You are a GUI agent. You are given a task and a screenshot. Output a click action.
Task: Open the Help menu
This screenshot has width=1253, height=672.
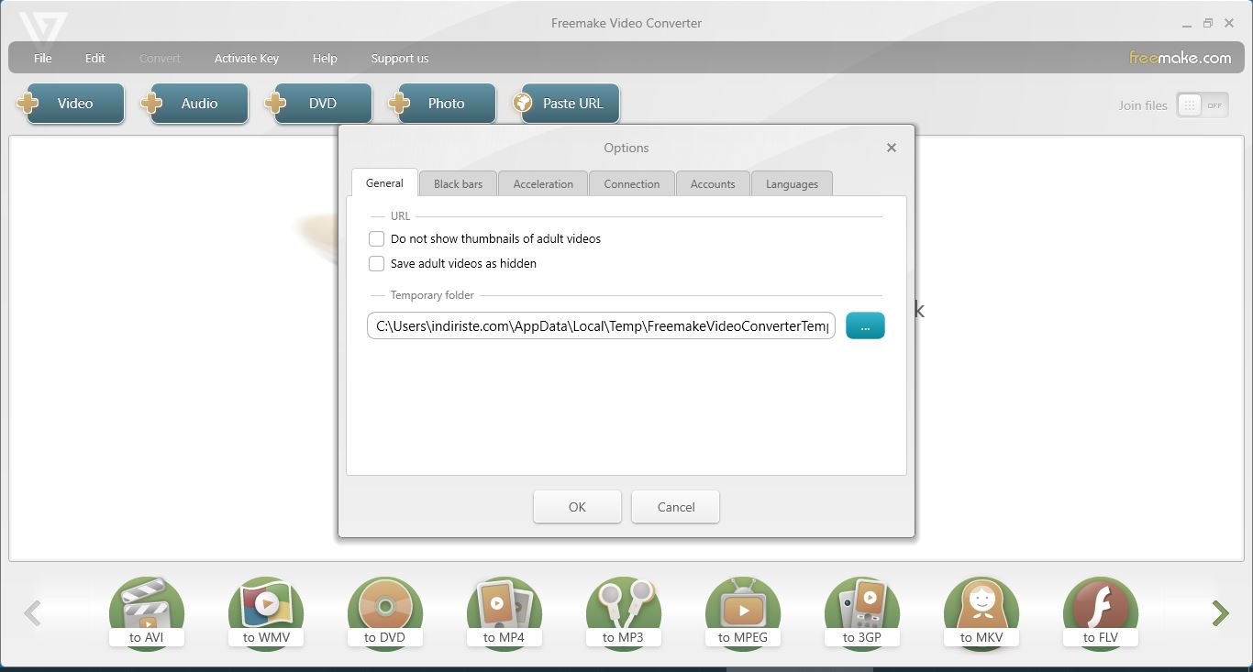pyautogui.click(x=325, y=59)
